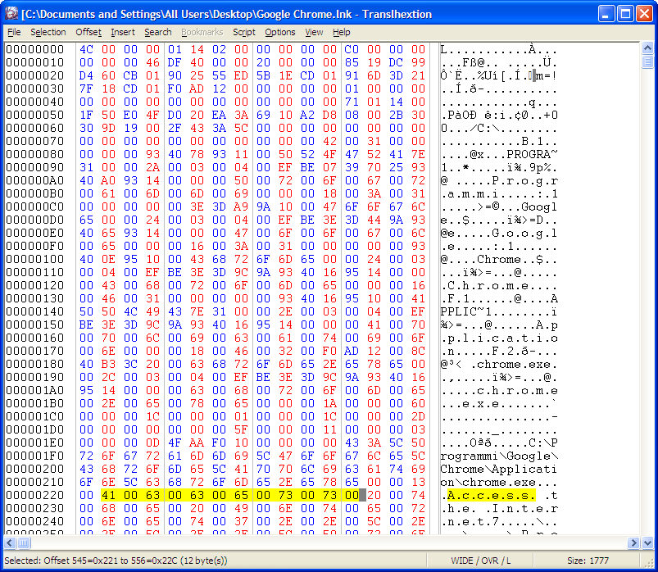This screenshot has width=658, height=572.
Task: Click the offset label 00000220
Action: pos(35,496)
